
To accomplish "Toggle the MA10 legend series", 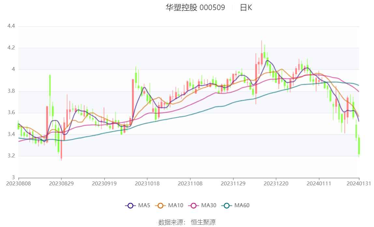I will [169, 205].
